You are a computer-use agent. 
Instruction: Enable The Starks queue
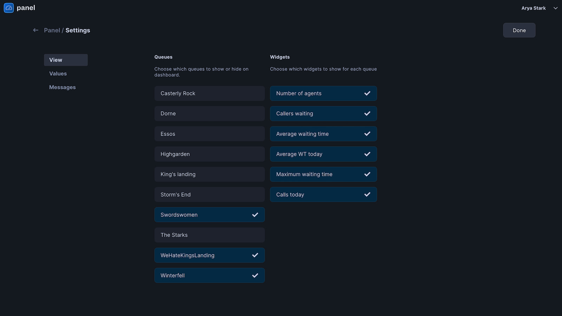pos(209,235)
